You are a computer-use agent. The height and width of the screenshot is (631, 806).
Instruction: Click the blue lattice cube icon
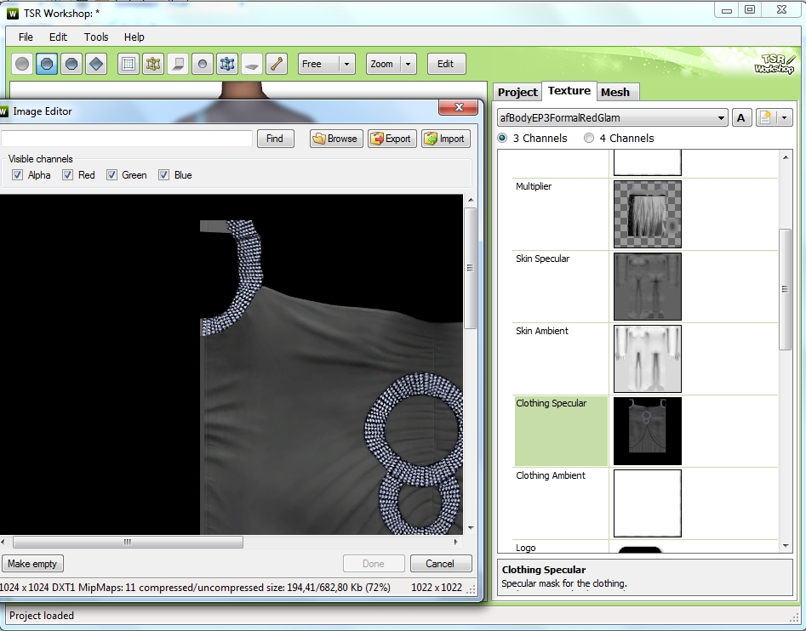coord(227,64)
